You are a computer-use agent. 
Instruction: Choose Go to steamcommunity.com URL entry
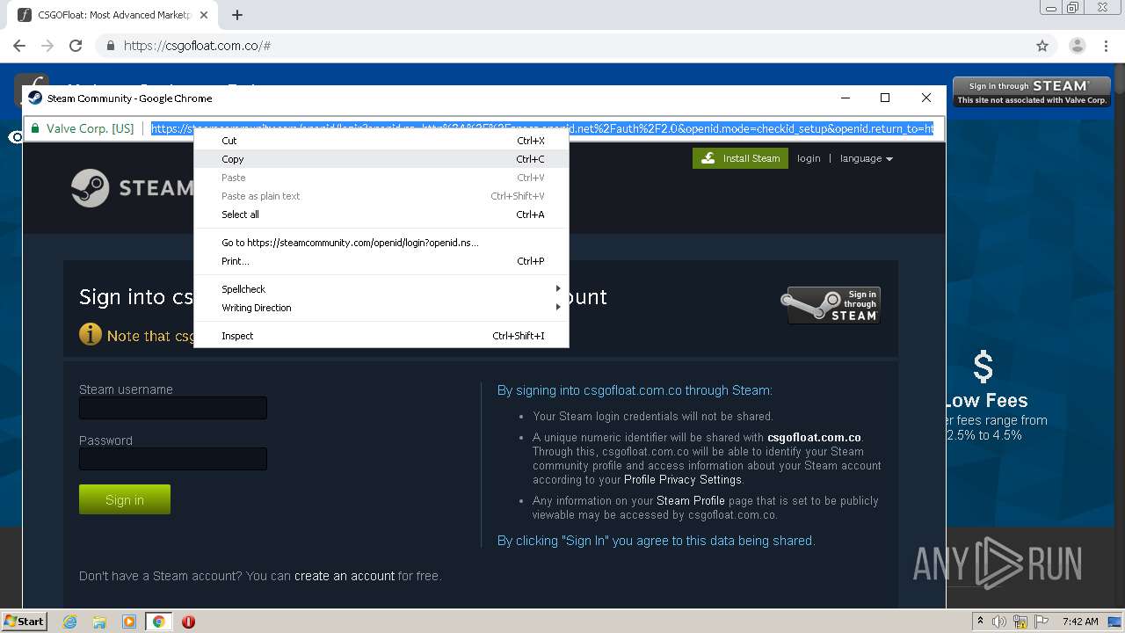[381, 243]
